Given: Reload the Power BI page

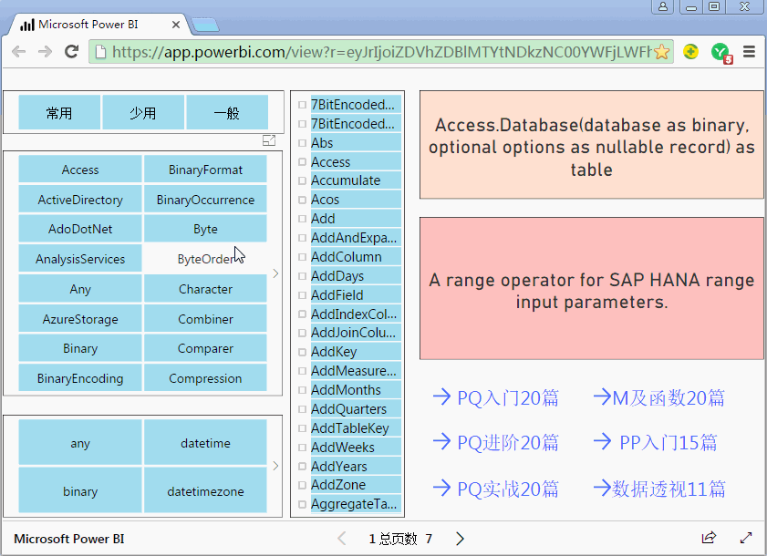Looking at the screenshot, I should [72, 51].
